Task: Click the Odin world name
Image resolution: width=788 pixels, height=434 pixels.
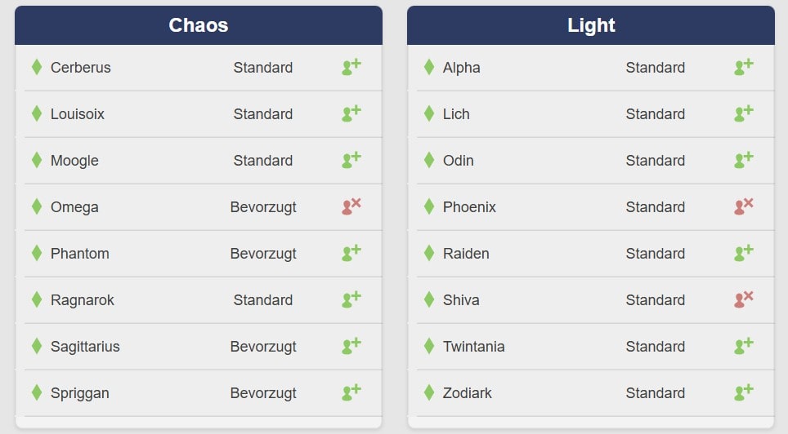Action: pos(459,161)
